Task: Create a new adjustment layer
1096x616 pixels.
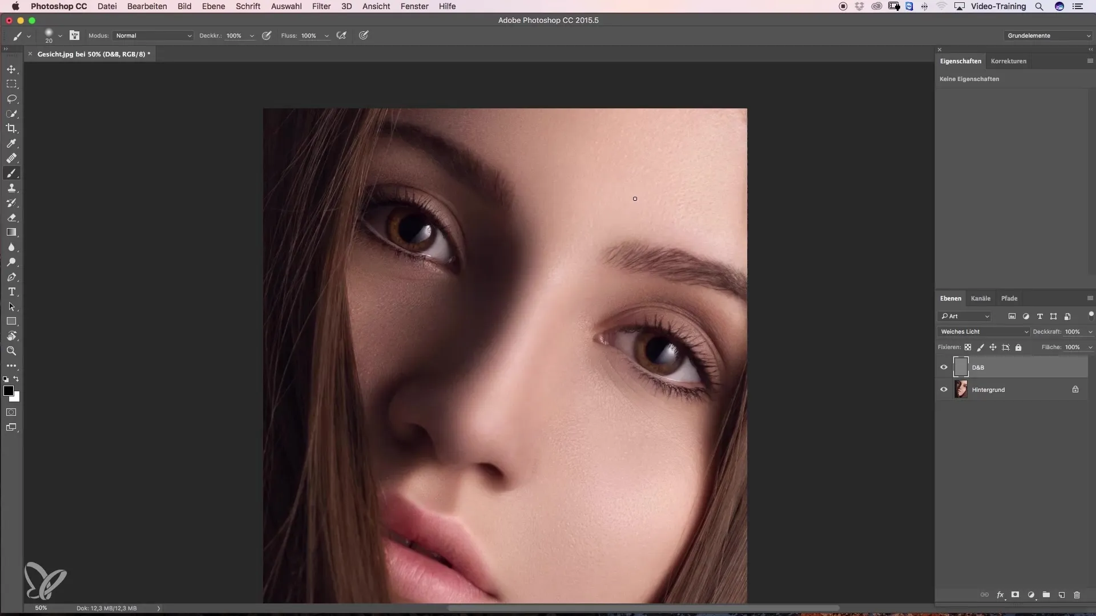Action: tap(1031, 595)
